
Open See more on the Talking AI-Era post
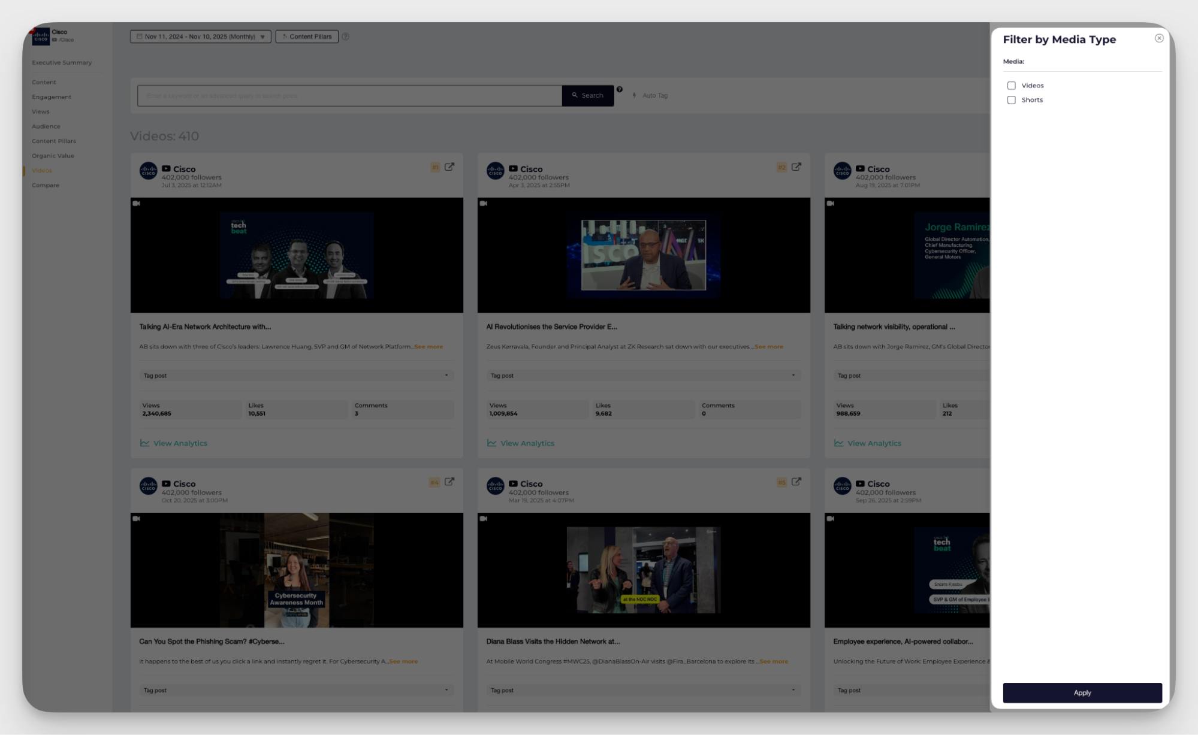click(x=428, y=346)
